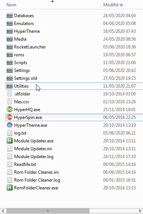Click the date 05/06/2020 06:21
The height and width of the screenshot is (214, 143).
pyautogui.click(x=119, y=133)
